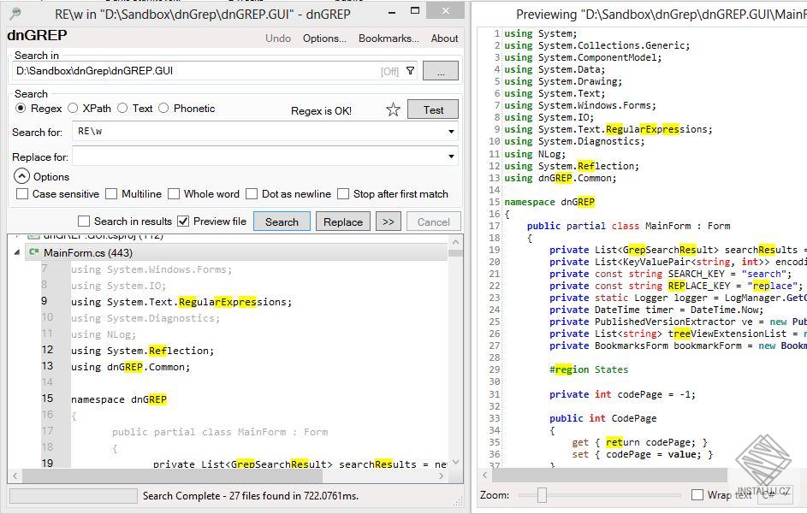The height and width of the screenshot is (514, 807).
Task: Click result line 12 using System.Reflection
Action: pos(143,351)
